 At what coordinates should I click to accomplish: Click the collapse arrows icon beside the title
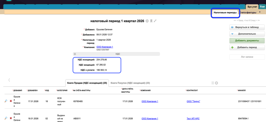(155, 21)
